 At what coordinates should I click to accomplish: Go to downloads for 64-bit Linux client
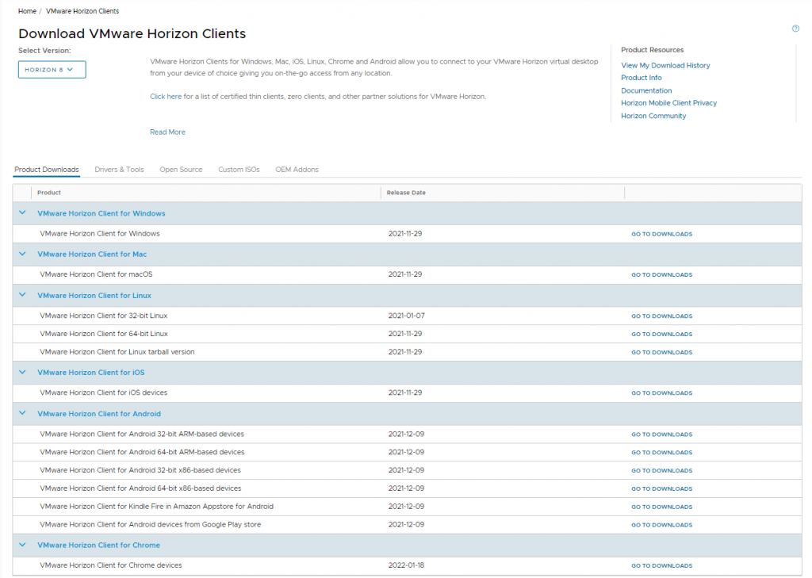(661, 334)
